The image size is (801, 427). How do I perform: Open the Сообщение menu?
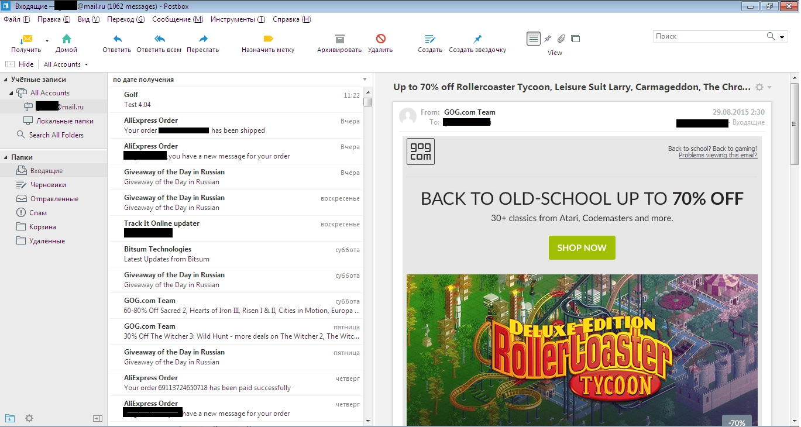click(177, 19)
